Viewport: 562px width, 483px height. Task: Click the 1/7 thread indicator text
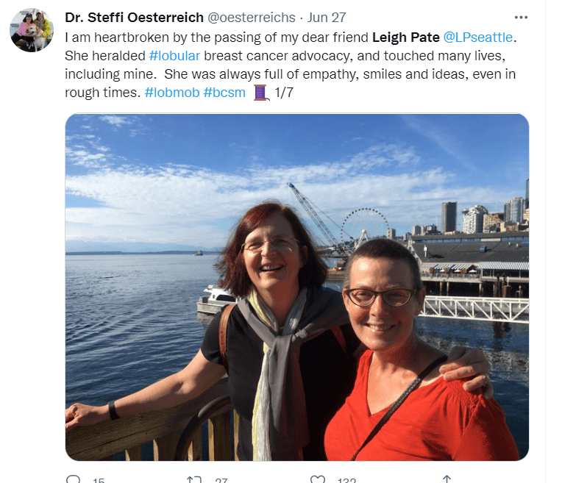[284, 93]
